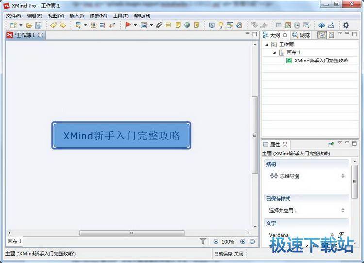This screenshot has height=263, width=364.
Task: Toggle workbook outline view button
Action: click(322, 35)
